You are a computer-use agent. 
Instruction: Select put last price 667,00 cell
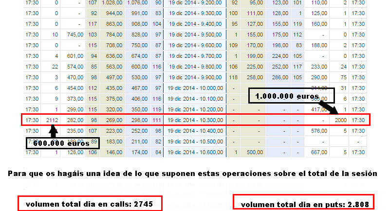pyautogui.click(x=318, y=152)
